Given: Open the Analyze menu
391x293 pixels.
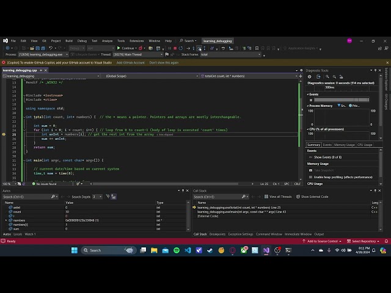Looking at the screenshot, I should pyautogui.click(x=108, y=41).
